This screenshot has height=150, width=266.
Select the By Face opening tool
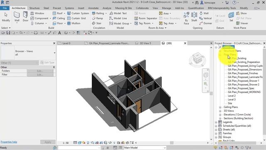click(x=186, y=18)
